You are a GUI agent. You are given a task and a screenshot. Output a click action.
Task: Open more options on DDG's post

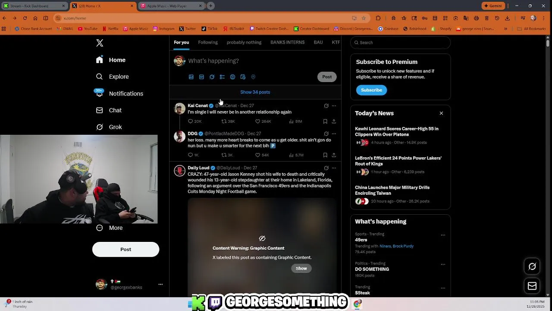[334, 134]
